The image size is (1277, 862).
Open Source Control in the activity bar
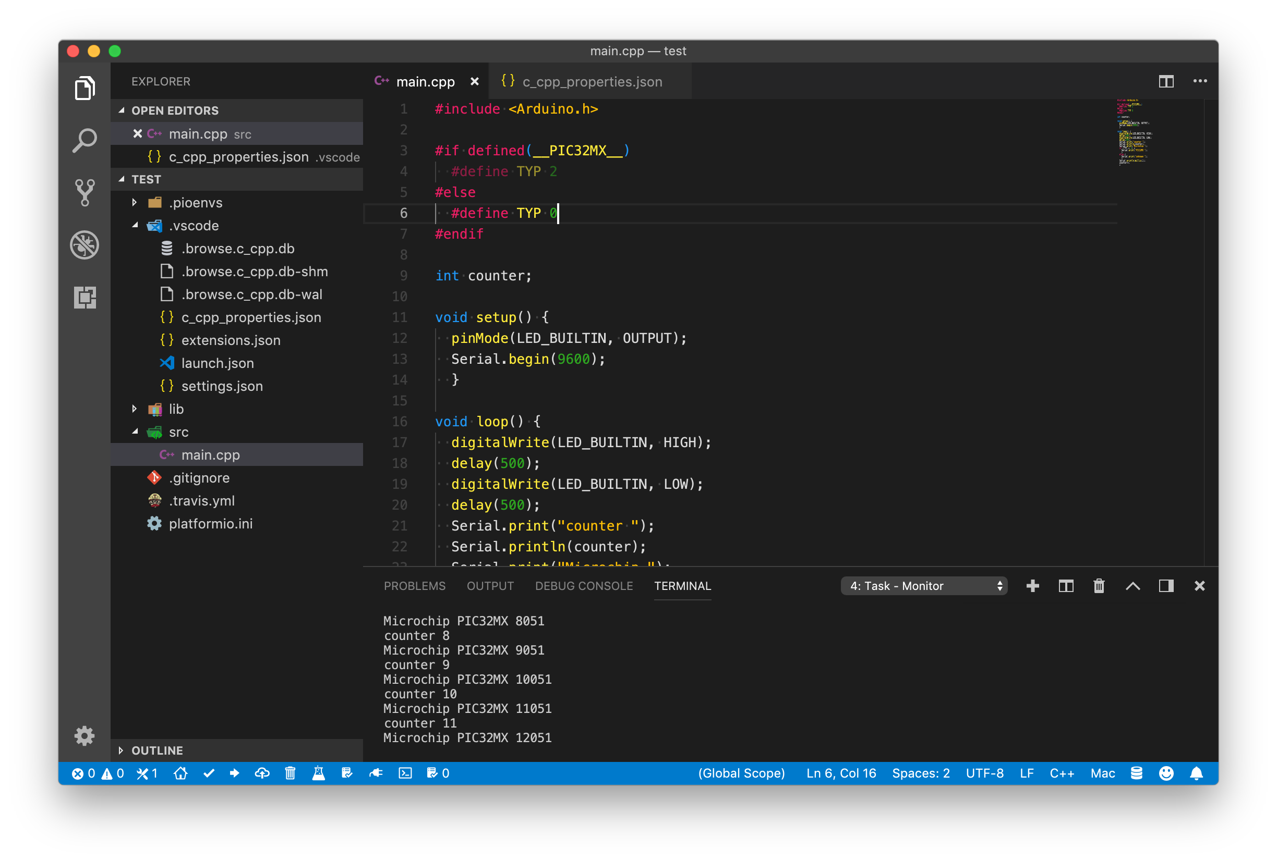pos(85,192)
